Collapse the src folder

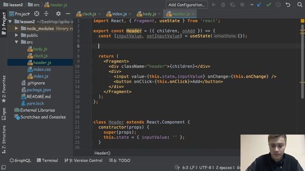tap(17, 42)
